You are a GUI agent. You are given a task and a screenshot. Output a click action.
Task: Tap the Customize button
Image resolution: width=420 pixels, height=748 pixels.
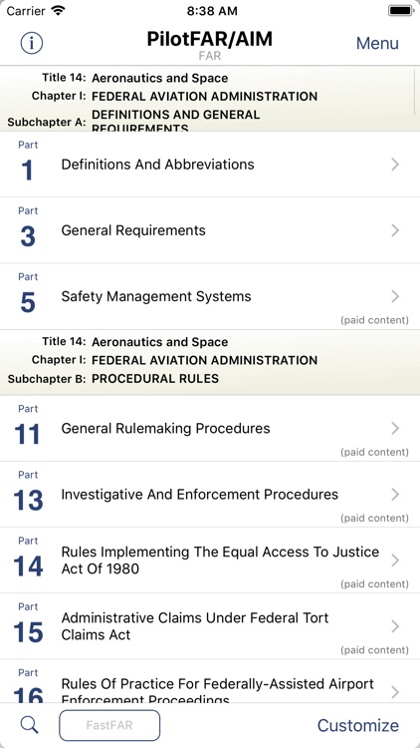358,725
